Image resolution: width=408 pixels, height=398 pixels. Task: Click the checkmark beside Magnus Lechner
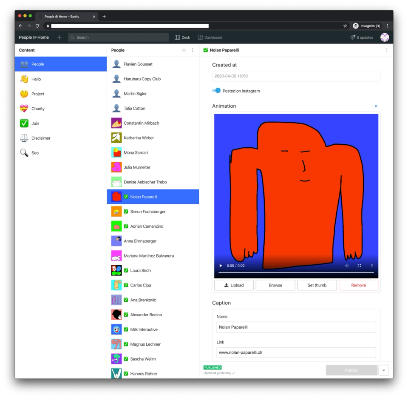pos(126,344)
